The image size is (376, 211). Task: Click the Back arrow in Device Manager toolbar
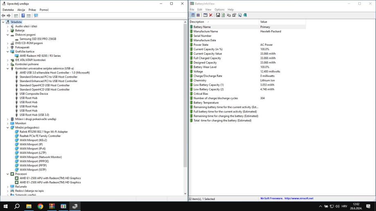(x=3, y=16)
